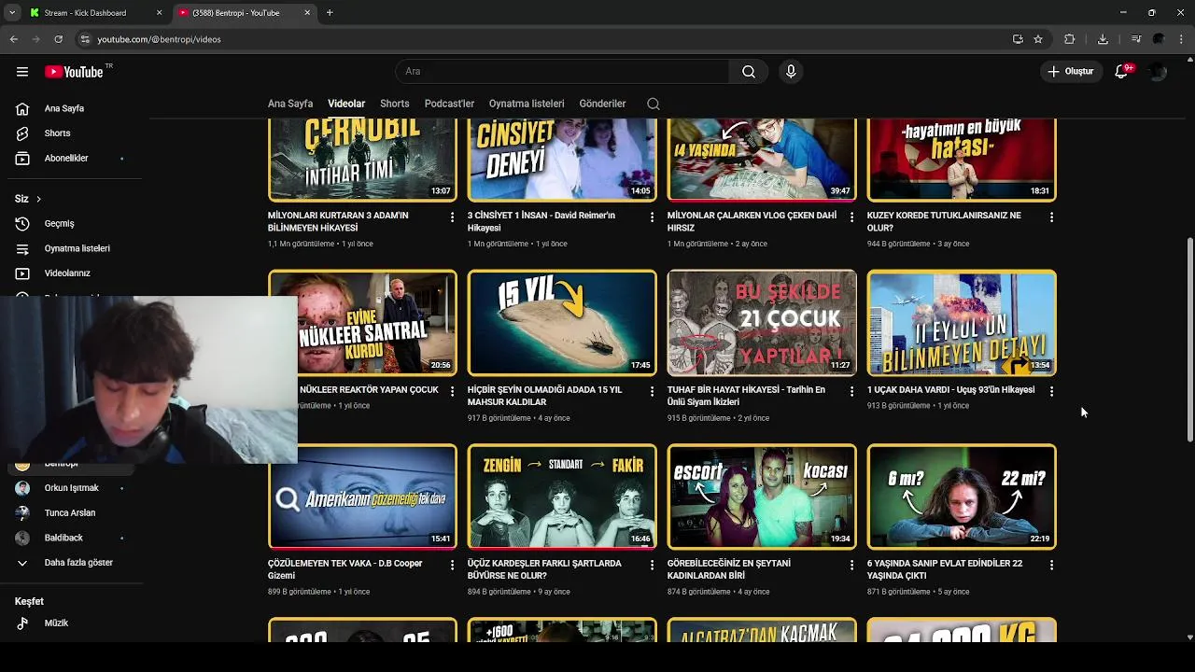Select the channel Videolar tab
This screenshot has width=1195, height=672.
(x=346, y=104)
